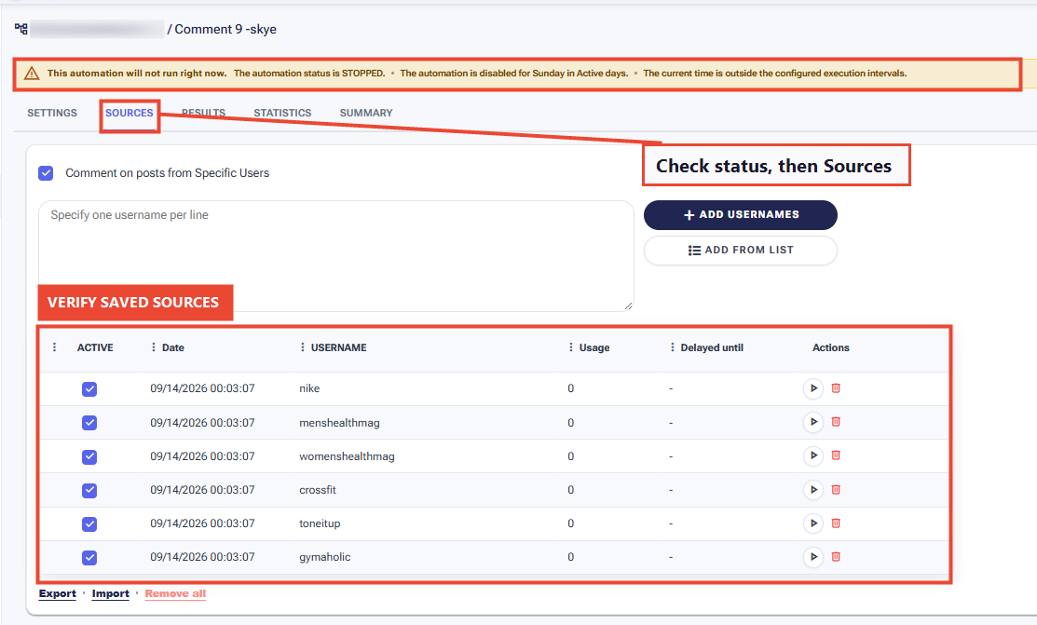The image size is (1037, 625).
Task: Delete the gymaholic source row
Action: pyautogui.click(x=836, y=557)
